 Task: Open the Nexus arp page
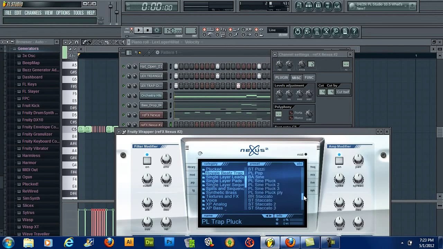[x=192, y=183]
